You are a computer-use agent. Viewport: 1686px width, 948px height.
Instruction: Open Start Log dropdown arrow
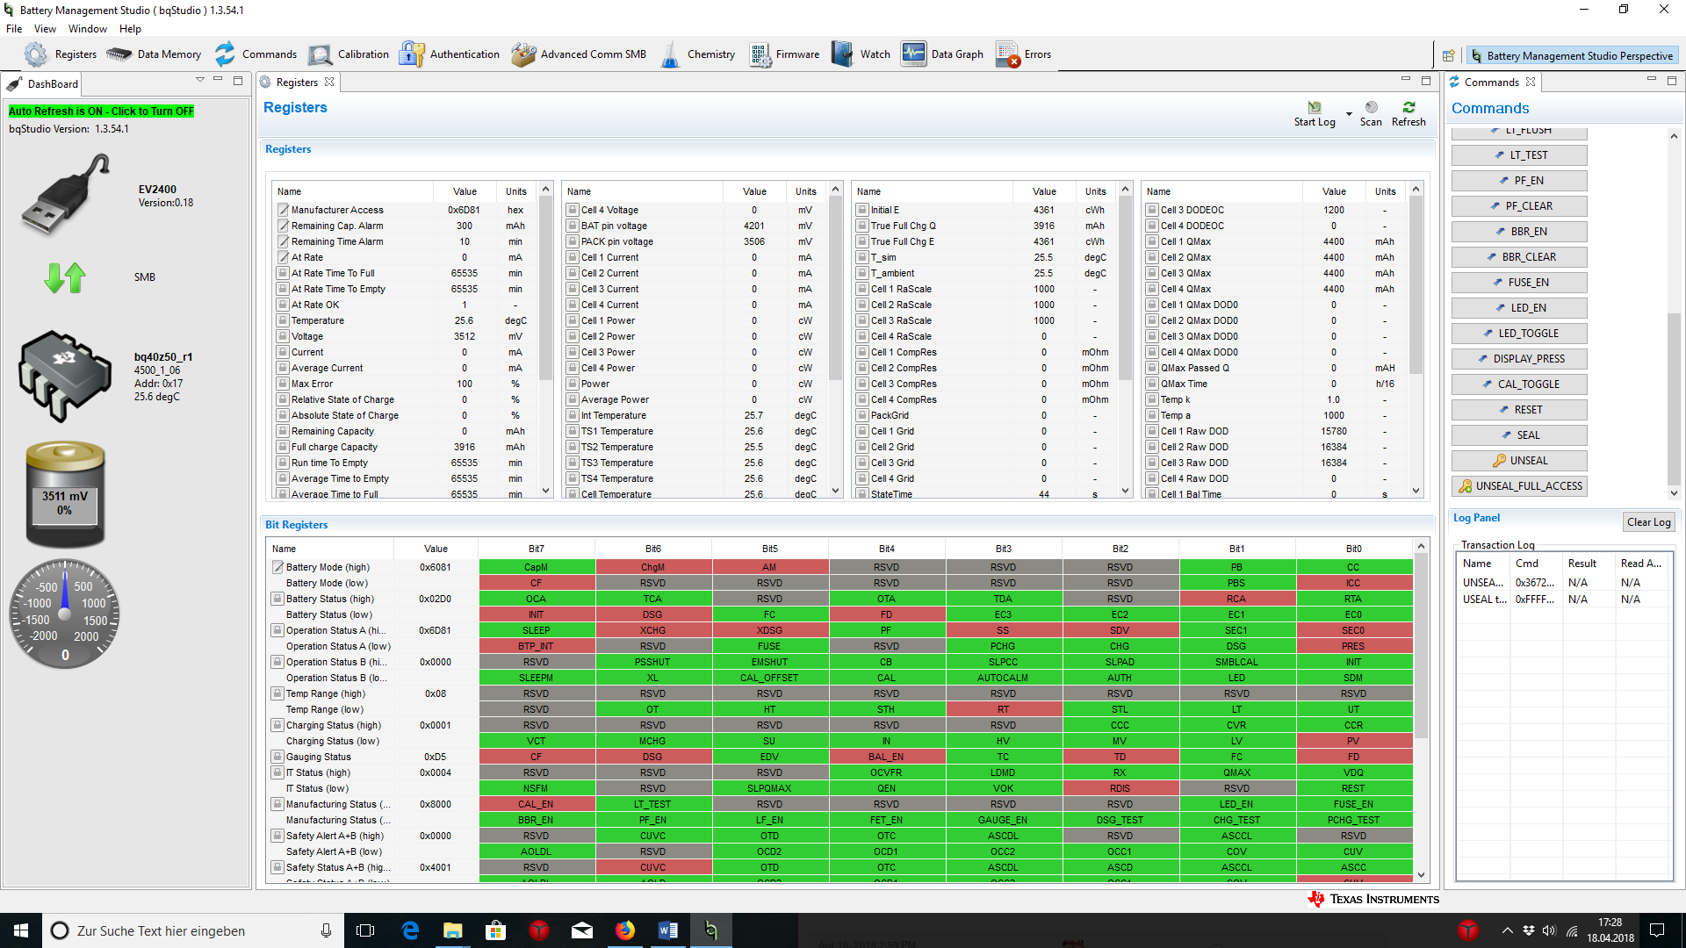1349,114
